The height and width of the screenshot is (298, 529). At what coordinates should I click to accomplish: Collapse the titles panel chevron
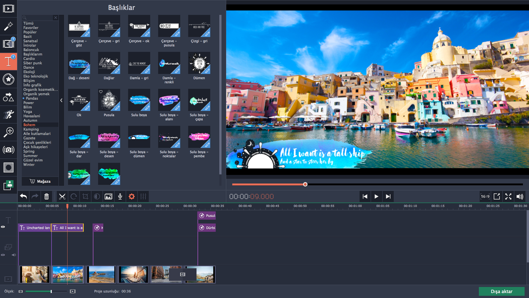[x=61, y=100]
